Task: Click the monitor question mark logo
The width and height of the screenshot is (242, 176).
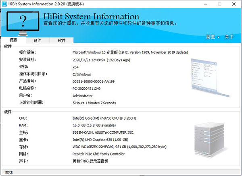Action: point(23,23)
